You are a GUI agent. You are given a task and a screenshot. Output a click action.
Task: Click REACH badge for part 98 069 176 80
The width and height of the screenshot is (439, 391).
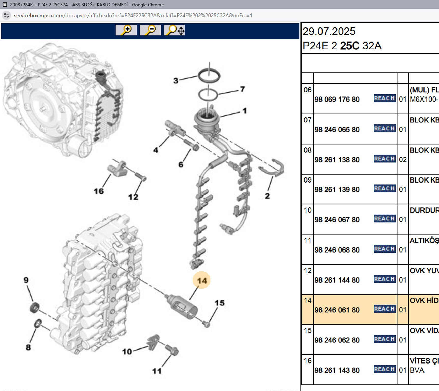pos(384,99)
